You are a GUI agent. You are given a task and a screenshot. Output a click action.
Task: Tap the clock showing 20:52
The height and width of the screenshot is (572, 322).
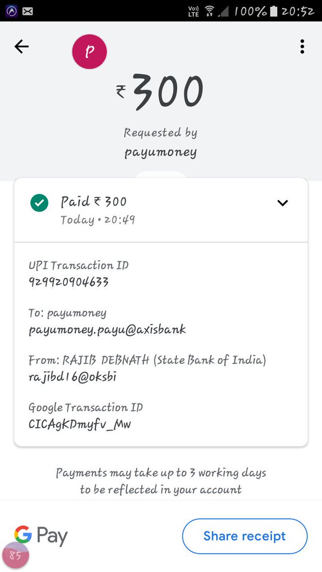click(298, 10)
